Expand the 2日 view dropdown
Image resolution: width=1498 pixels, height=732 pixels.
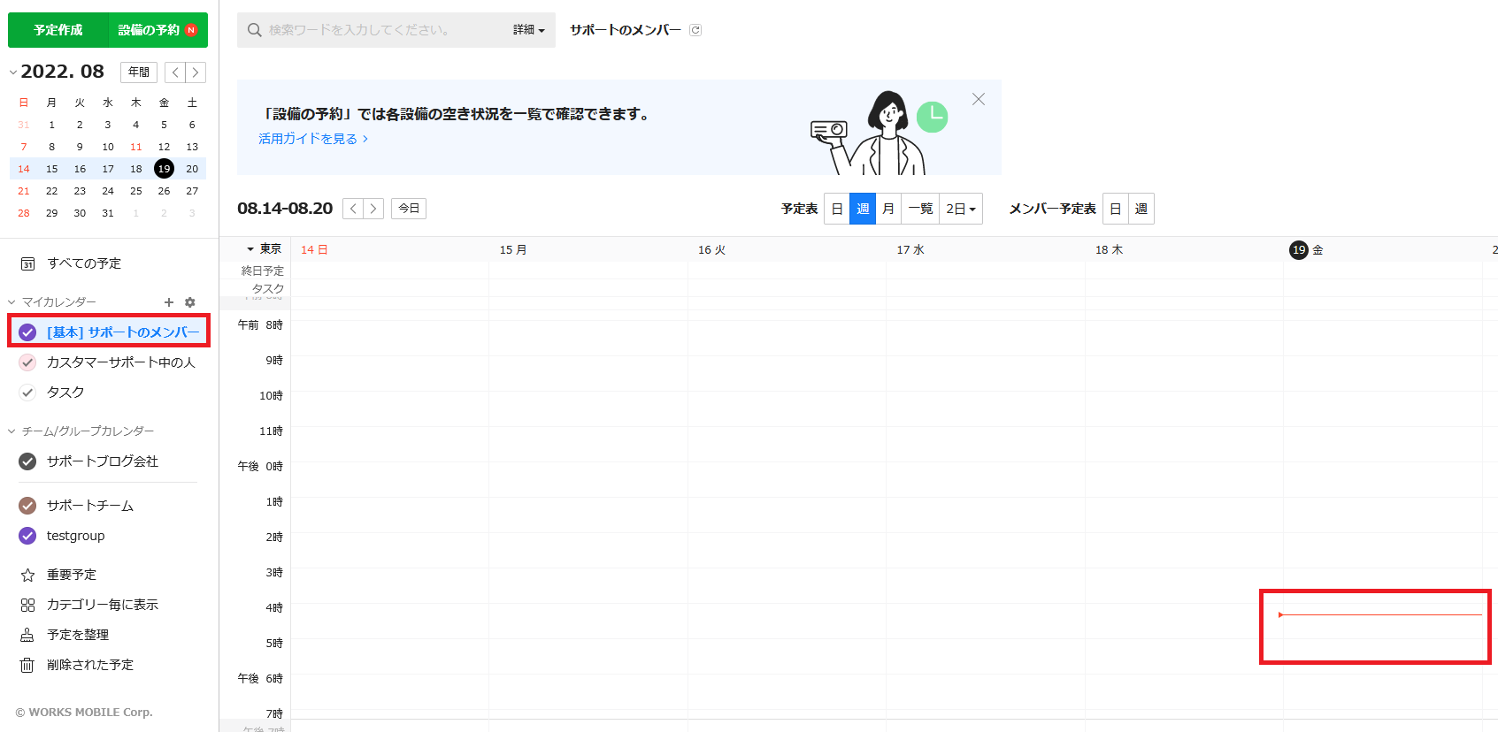960,209
